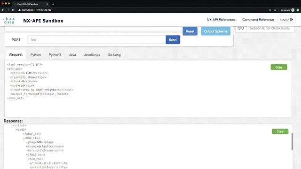Click the cname default line in response
Image resolution: width=301 pixels, height=169 pixels.
pyautogui.click(x=45, y=146)
